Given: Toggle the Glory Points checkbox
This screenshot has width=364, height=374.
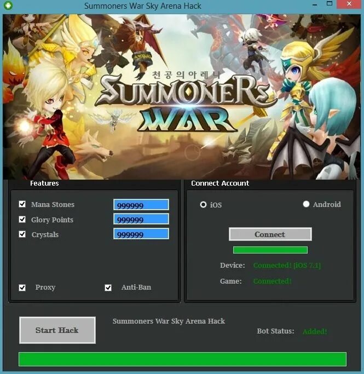Looking at the screenshot, I should point(22,219).
